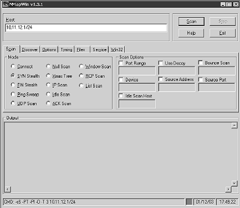The height and width of the screenshot is (208, 240).
Task: Click the Output scroll left arrow
Action: 8,189
